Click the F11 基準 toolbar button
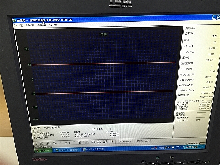The height and width of the screenshot is (165, 220). click(x=99, y=142)
